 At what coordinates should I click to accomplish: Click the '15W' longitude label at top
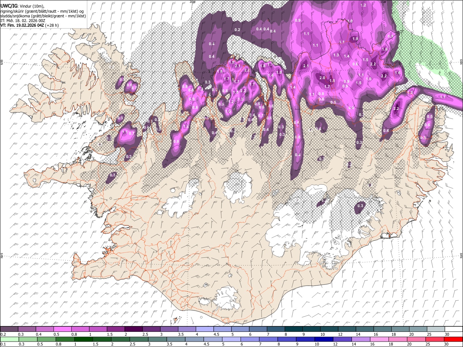(383, 2)
